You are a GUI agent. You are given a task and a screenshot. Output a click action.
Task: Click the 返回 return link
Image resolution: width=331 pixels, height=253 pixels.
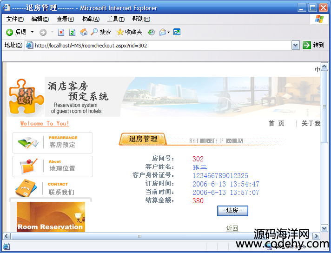(x=232, y=228)
